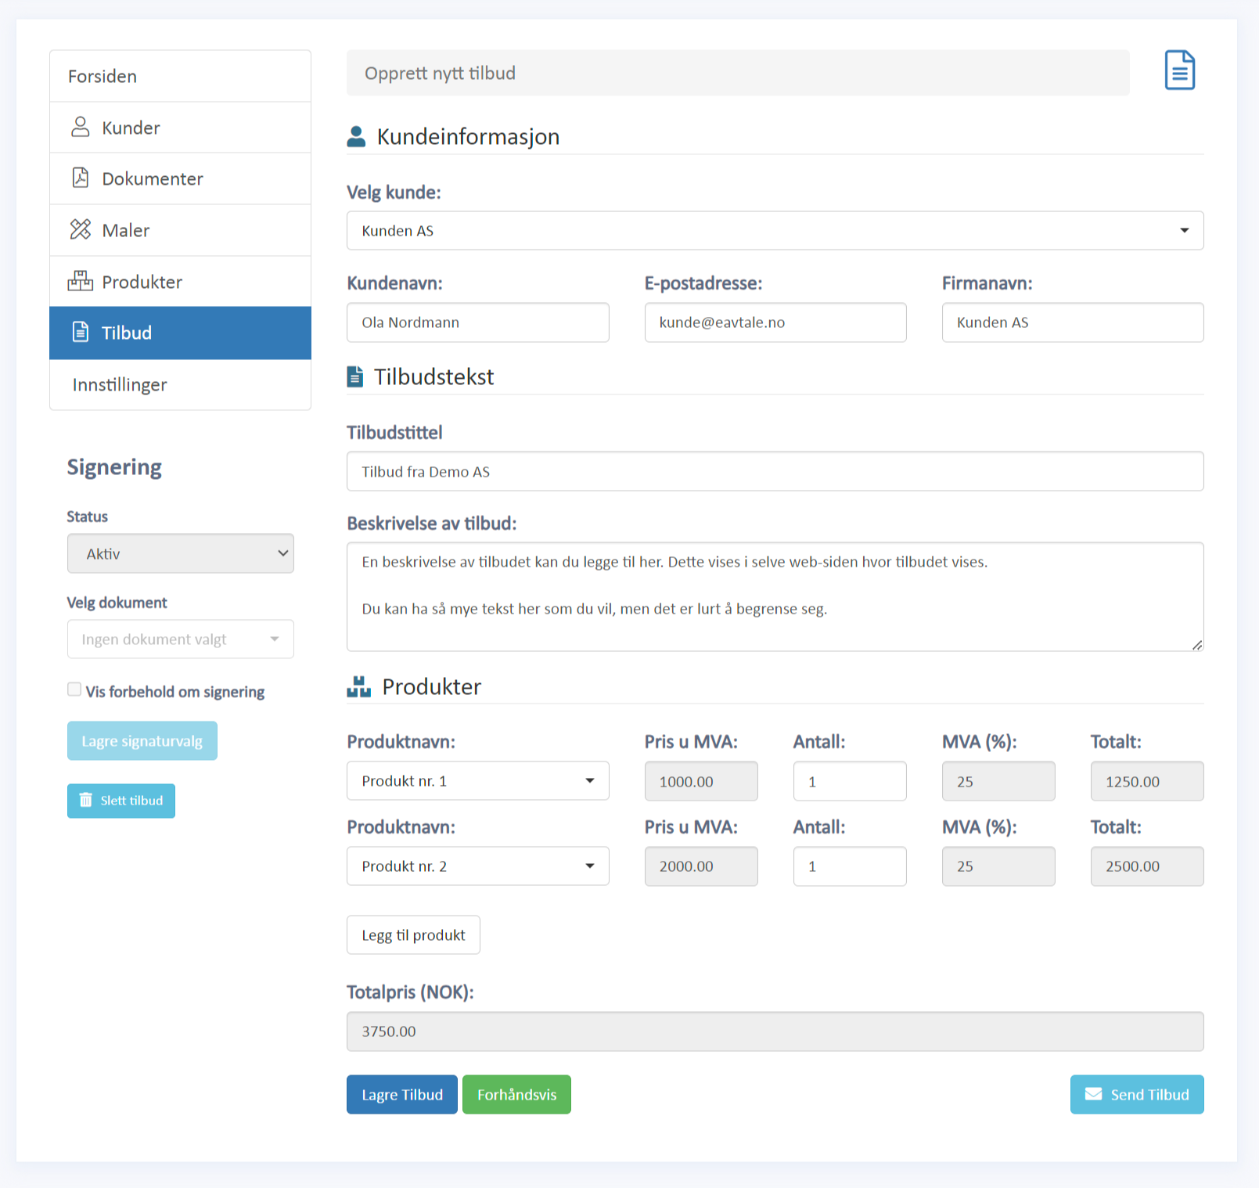Viewport: 1259px width, 1188px height.
Task: Open the Velg kunde dropdown
Action: 775,231
